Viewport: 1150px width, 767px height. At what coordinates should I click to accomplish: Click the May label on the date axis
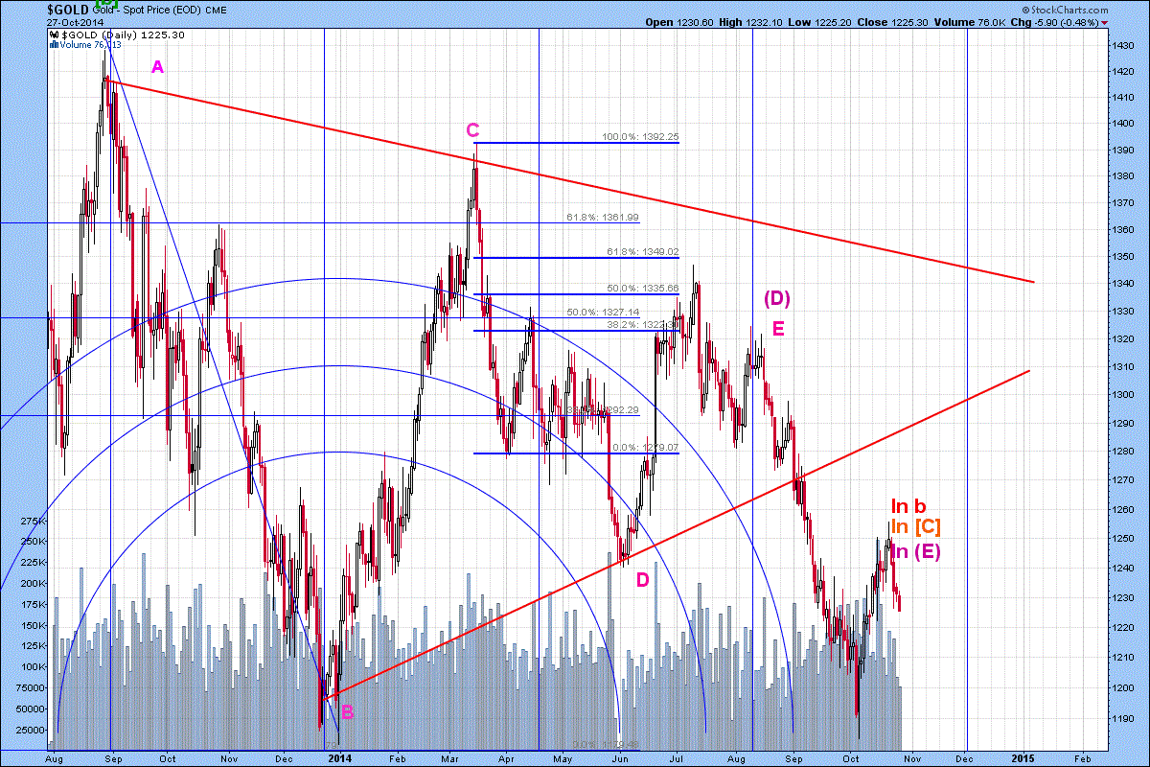coord(562,757)
